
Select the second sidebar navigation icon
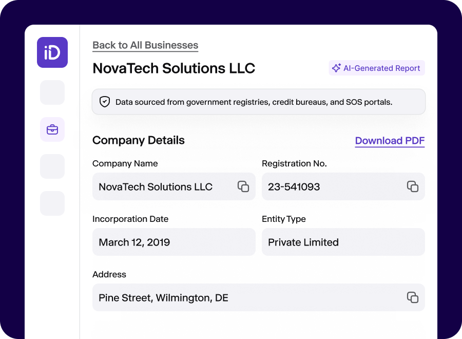(52, 92)
